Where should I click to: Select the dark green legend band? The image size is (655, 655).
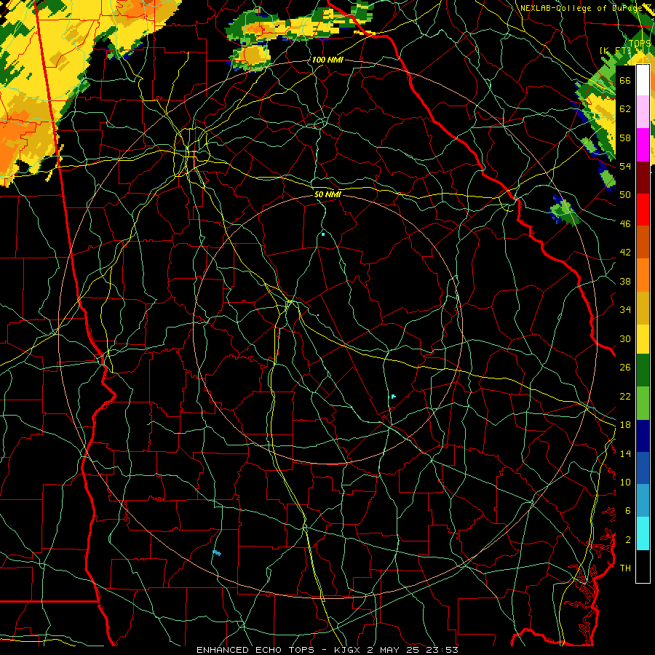643,370
